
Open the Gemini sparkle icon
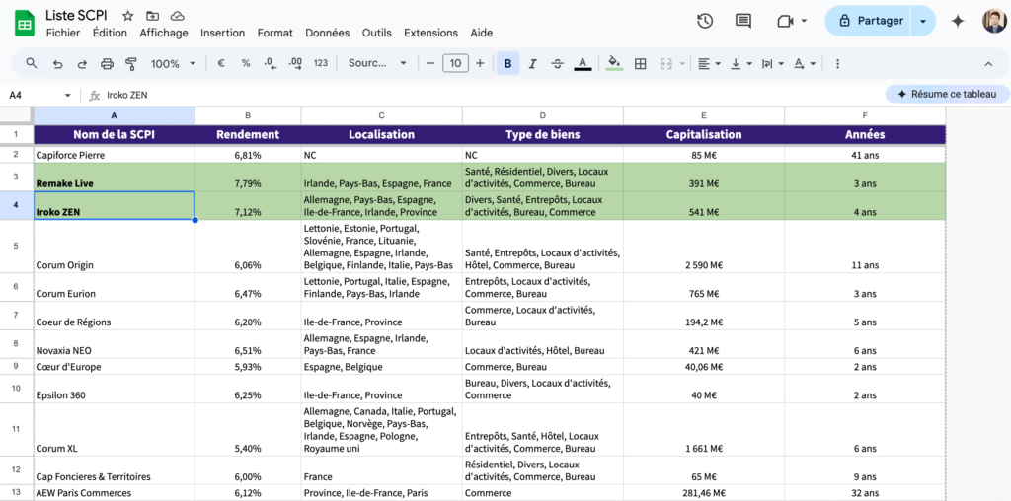pyautogui.click(x=958, y=21)
